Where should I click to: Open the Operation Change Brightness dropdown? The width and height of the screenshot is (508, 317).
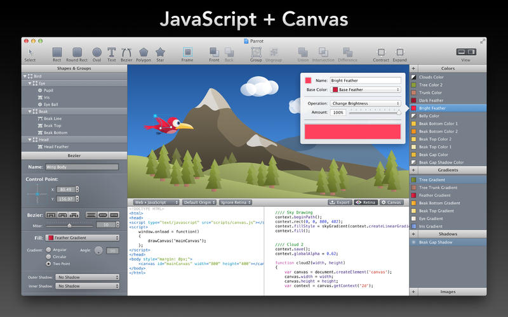(x=366, y=103)
